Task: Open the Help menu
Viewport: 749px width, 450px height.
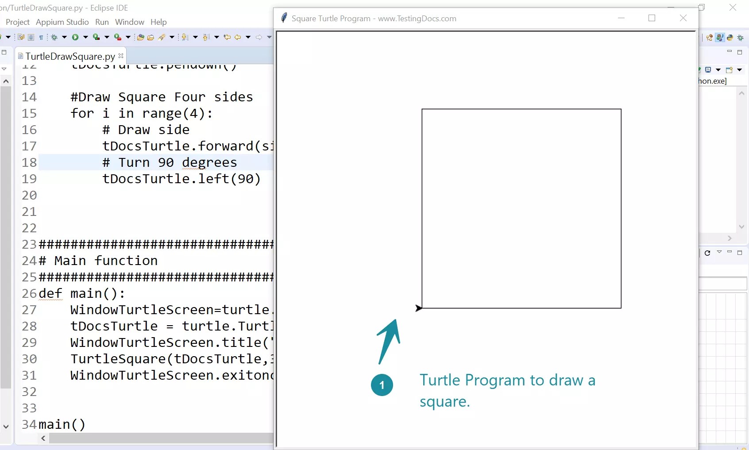Action: tap(158, 22)
